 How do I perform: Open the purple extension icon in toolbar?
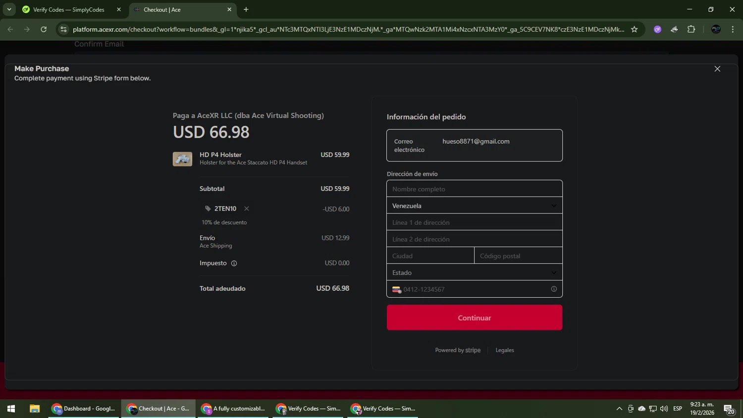657,29
